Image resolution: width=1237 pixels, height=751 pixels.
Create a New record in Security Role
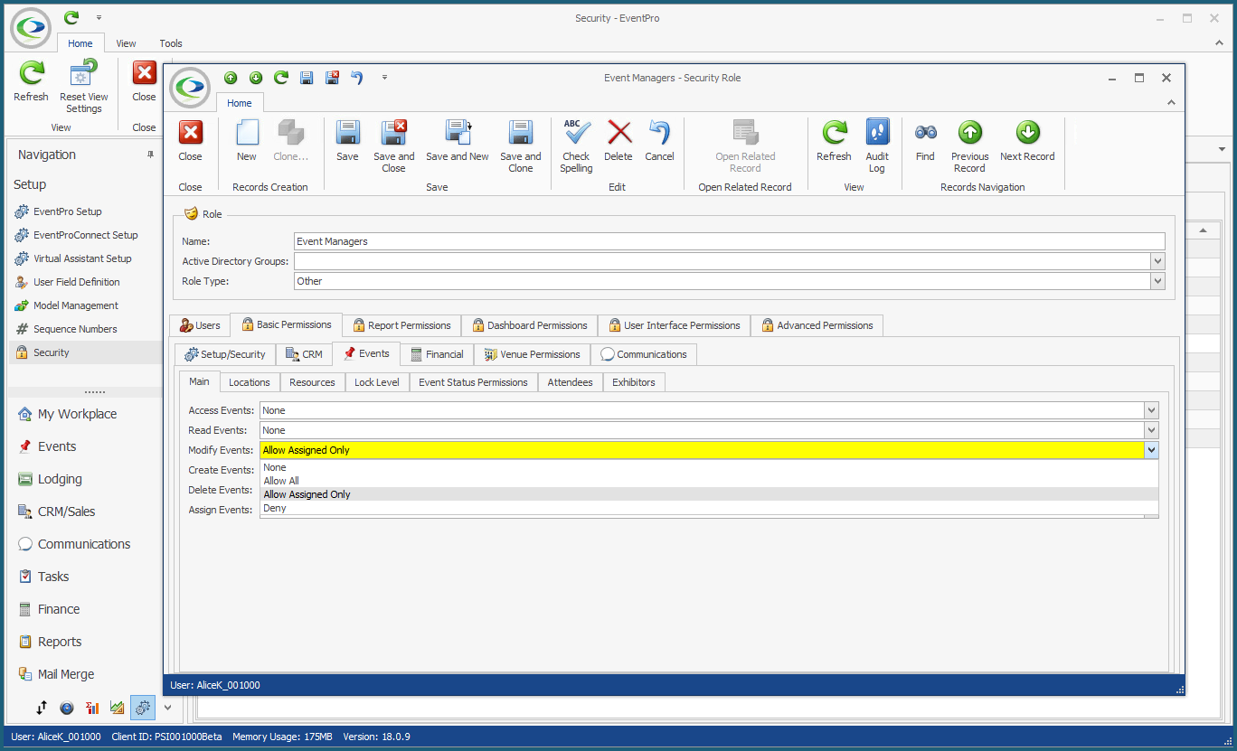point(247,141)
